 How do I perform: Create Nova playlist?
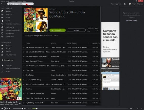pos(8,60)
